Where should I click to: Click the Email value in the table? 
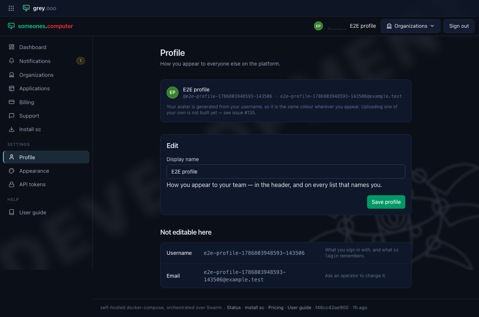click(x=245, y=276)
